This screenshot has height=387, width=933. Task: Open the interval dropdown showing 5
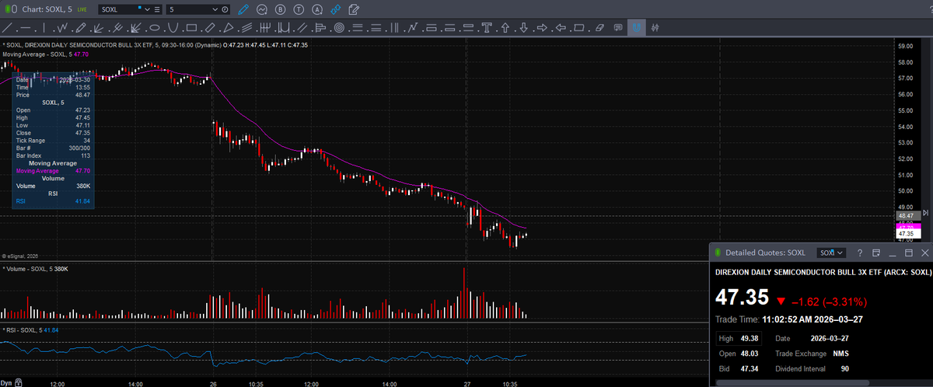215,10
